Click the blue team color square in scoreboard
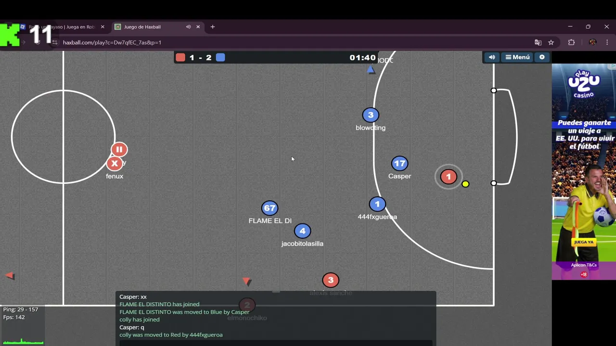The image size is (616, 346). tap(220, 58)
